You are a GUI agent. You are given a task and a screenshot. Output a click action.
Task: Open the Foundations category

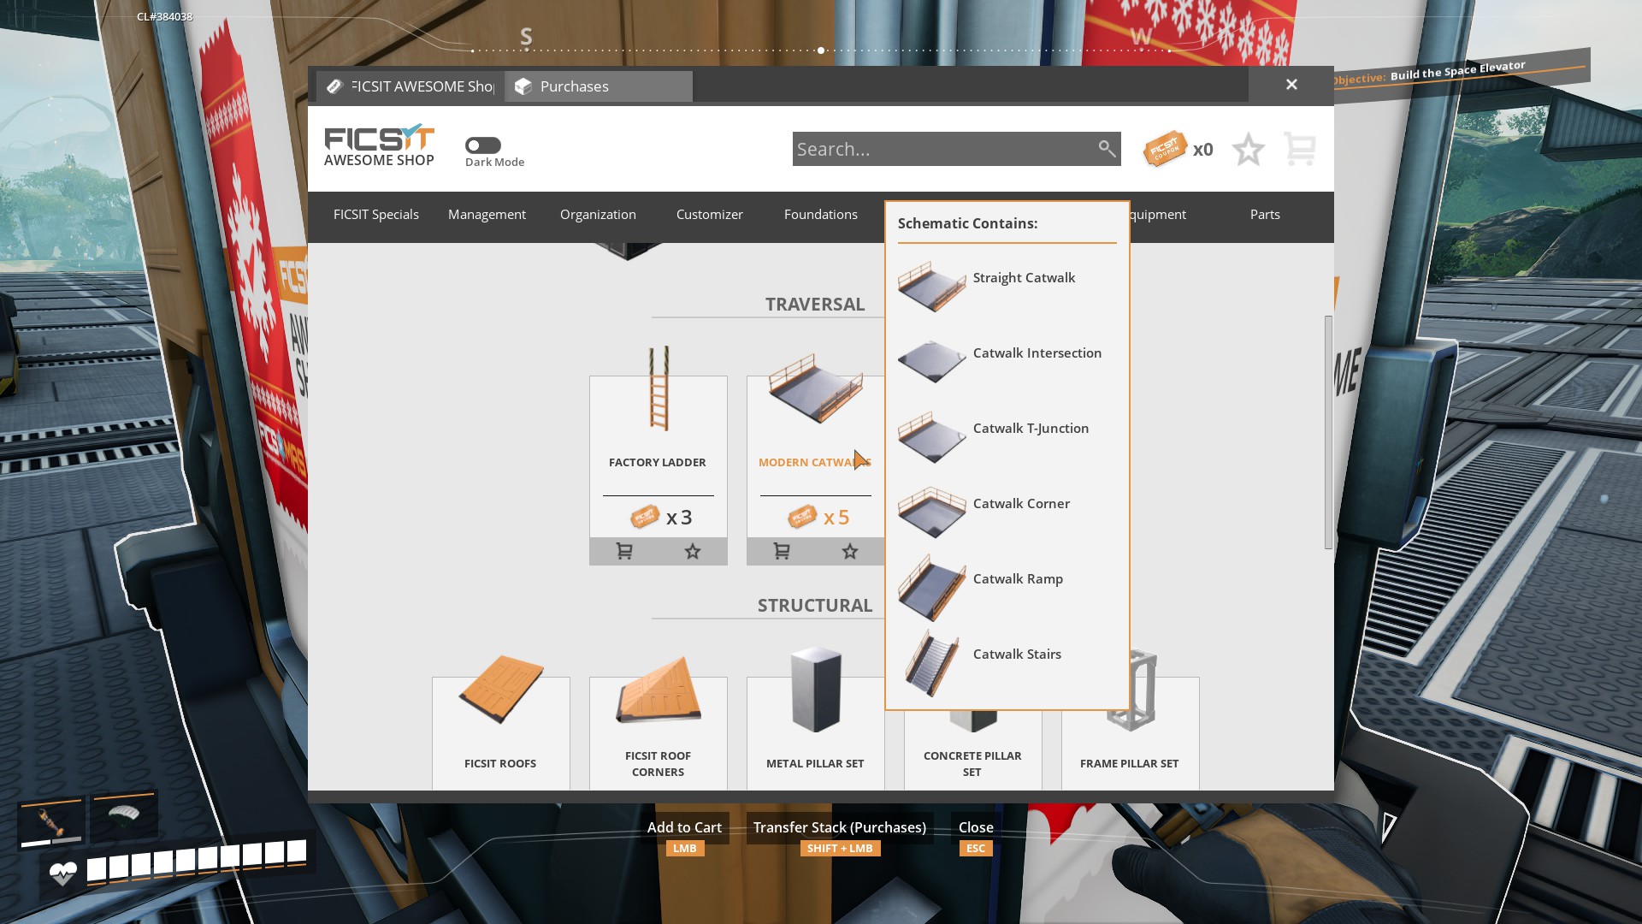820,215
